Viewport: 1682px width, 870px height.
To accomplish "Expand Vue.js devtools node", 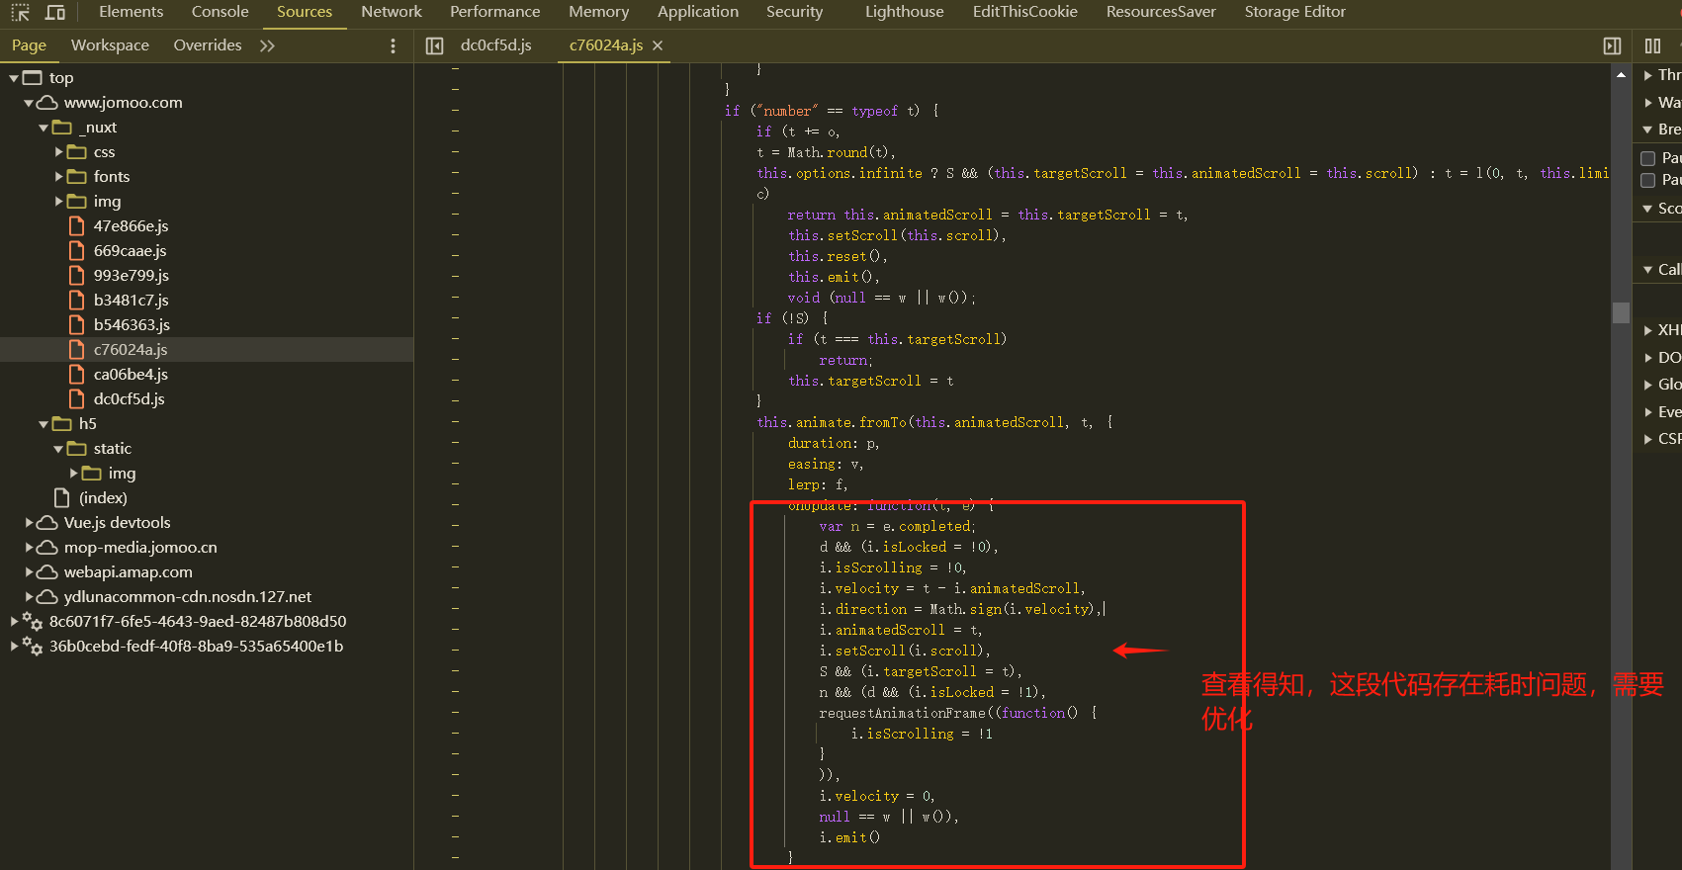I will click(29, 523).
